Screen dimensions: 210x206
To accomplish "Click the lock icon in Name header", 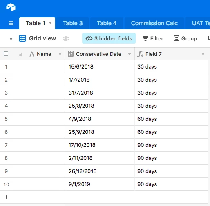I will (21, 55).
